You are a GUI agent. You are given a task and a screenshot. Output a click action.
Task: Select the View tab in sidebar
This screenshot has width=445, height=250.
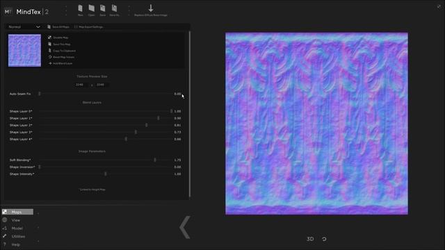pos(16,220)
